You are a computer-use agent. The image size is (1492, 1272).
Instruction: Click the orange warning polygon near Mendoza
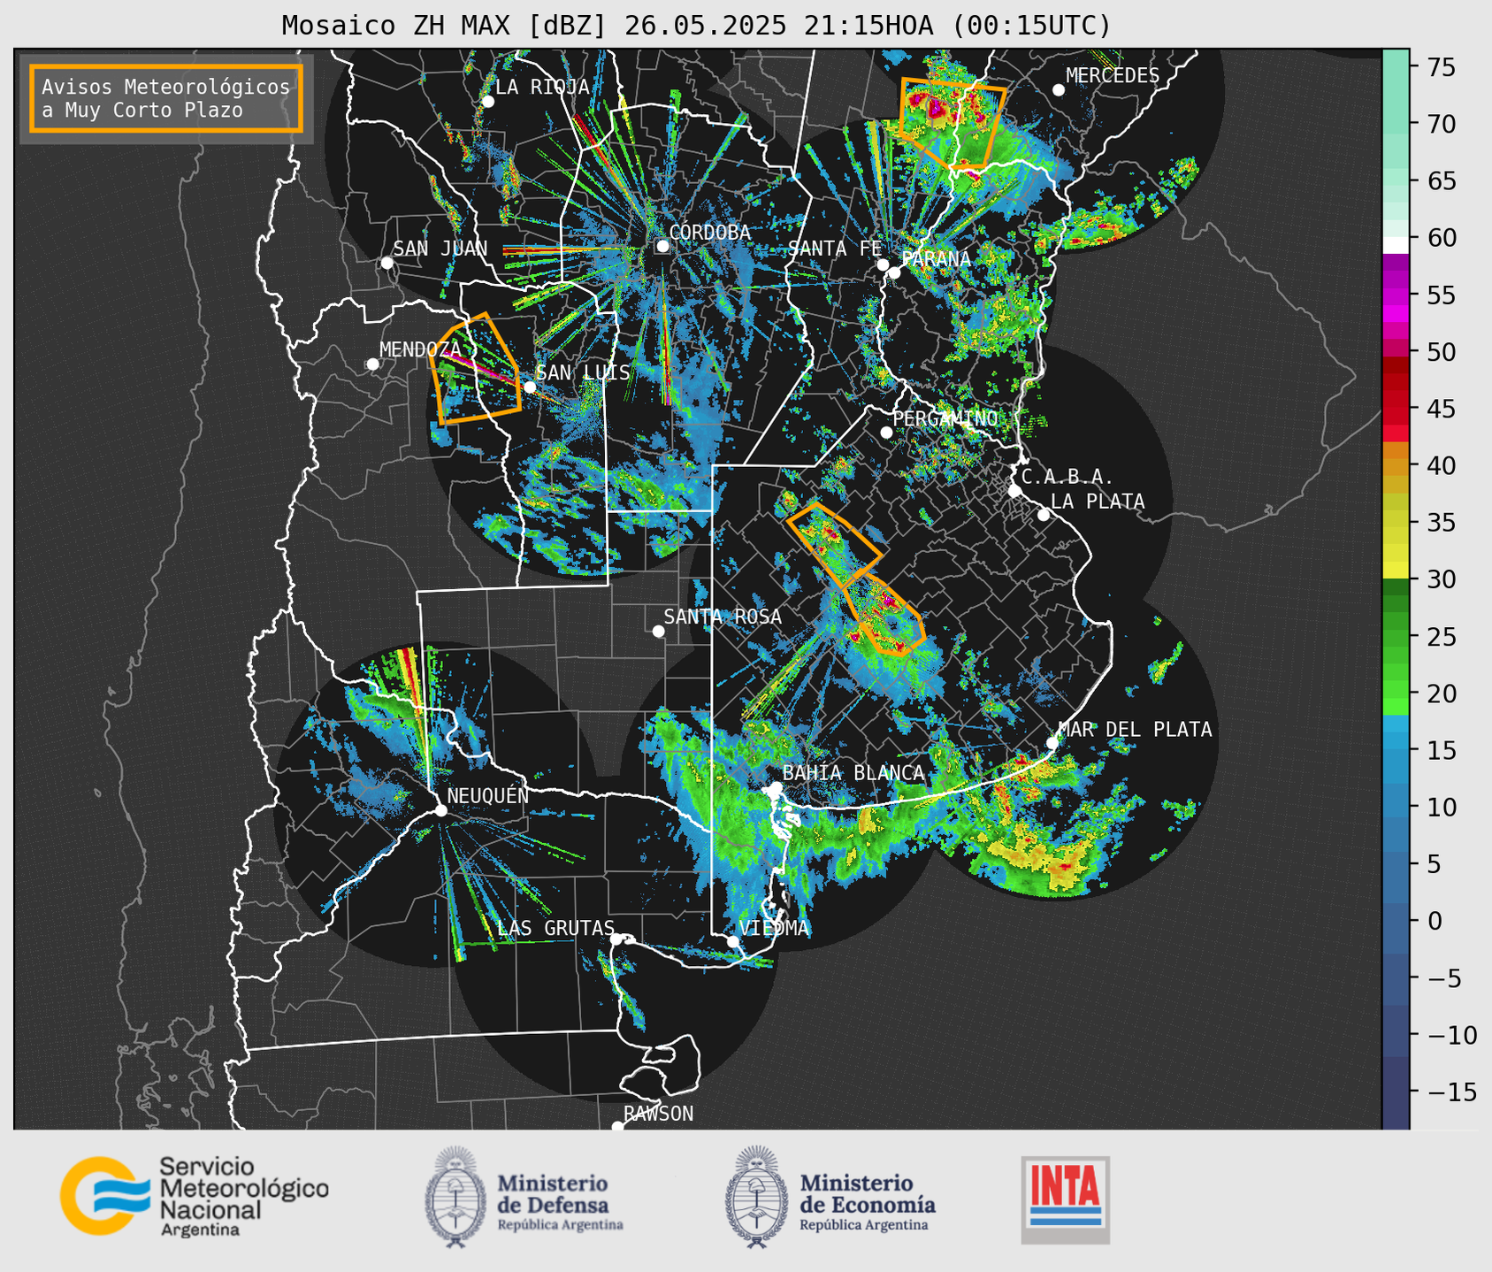coord(475,370)
